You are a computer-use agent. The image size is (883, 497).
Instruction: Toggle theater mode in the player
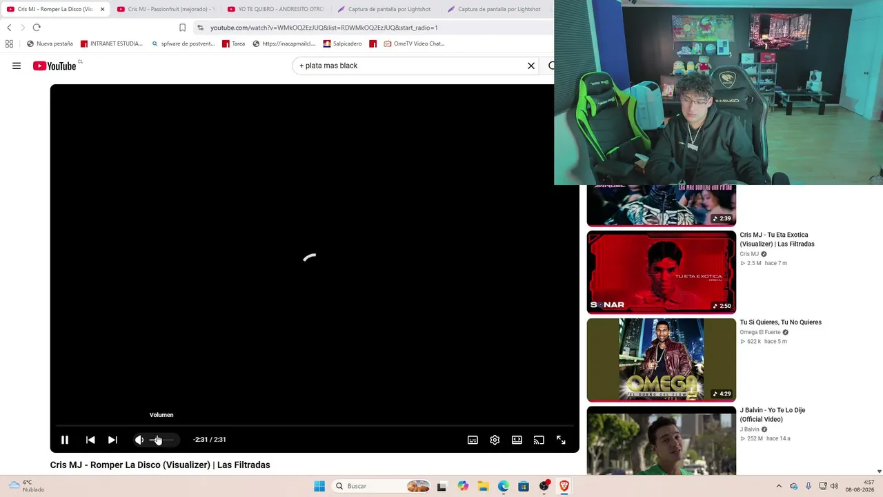pyautogui.click(x=517, y=440)
